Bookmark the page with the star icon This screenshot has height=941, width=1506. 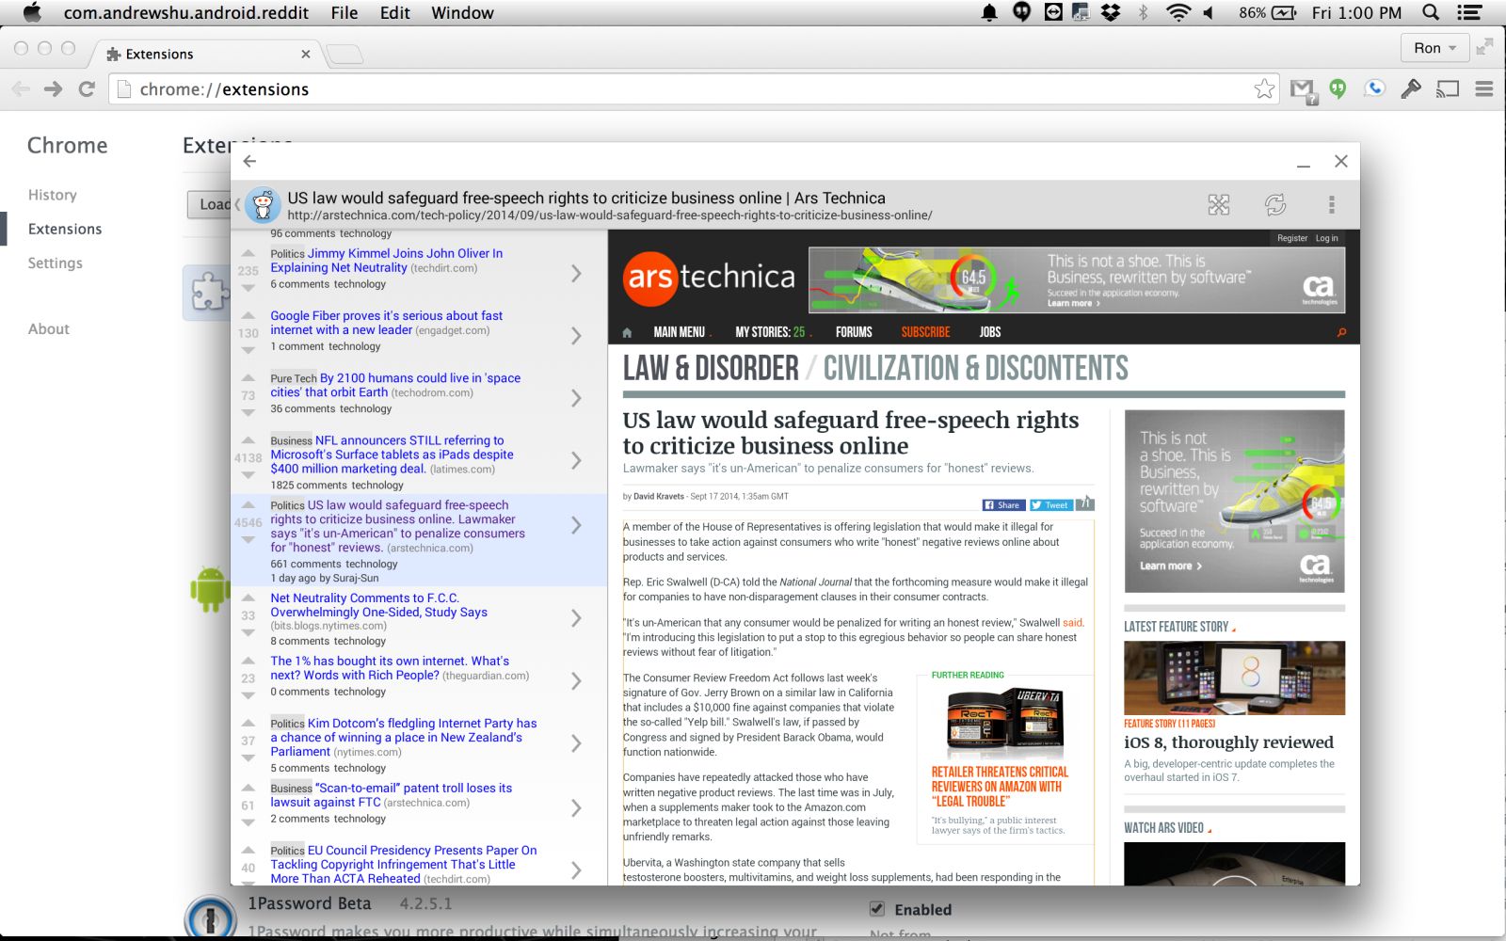click(x=1263, y=88)
